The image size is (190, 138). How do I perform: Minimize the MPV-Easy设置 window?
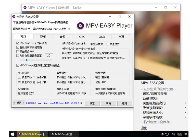(x=110, y=17)
